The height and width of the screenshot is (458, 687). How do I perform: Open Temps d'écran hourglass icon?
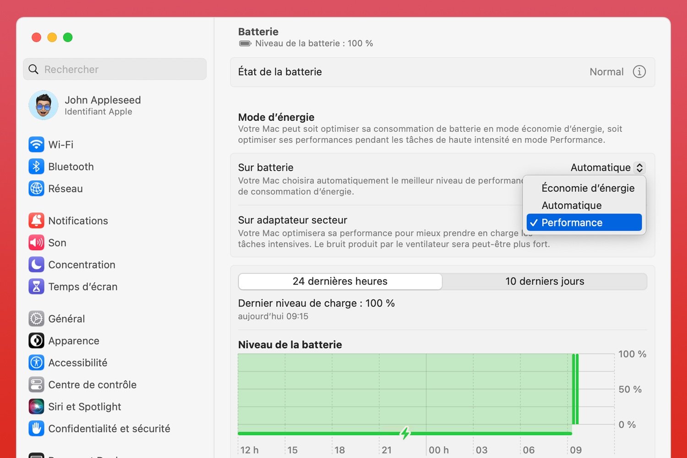36,287
